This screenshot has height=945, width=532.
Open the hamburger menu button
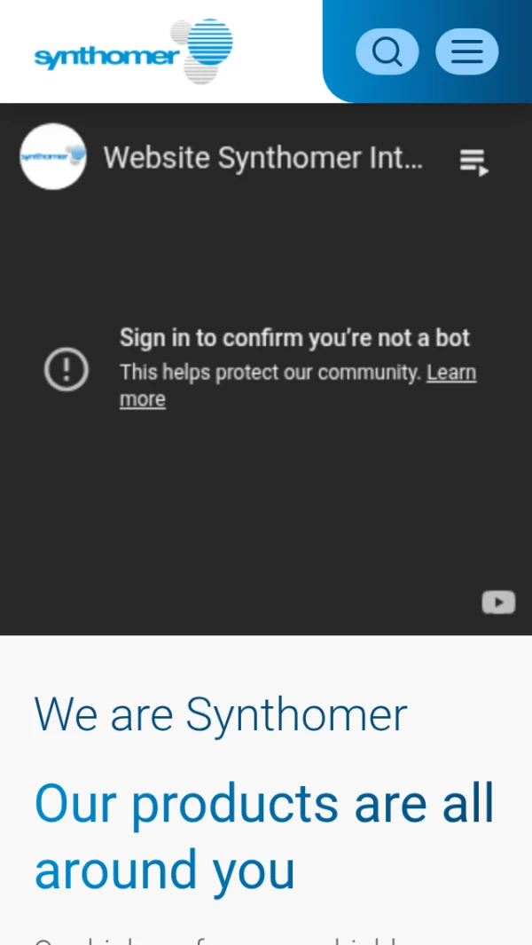coord(467,51)
